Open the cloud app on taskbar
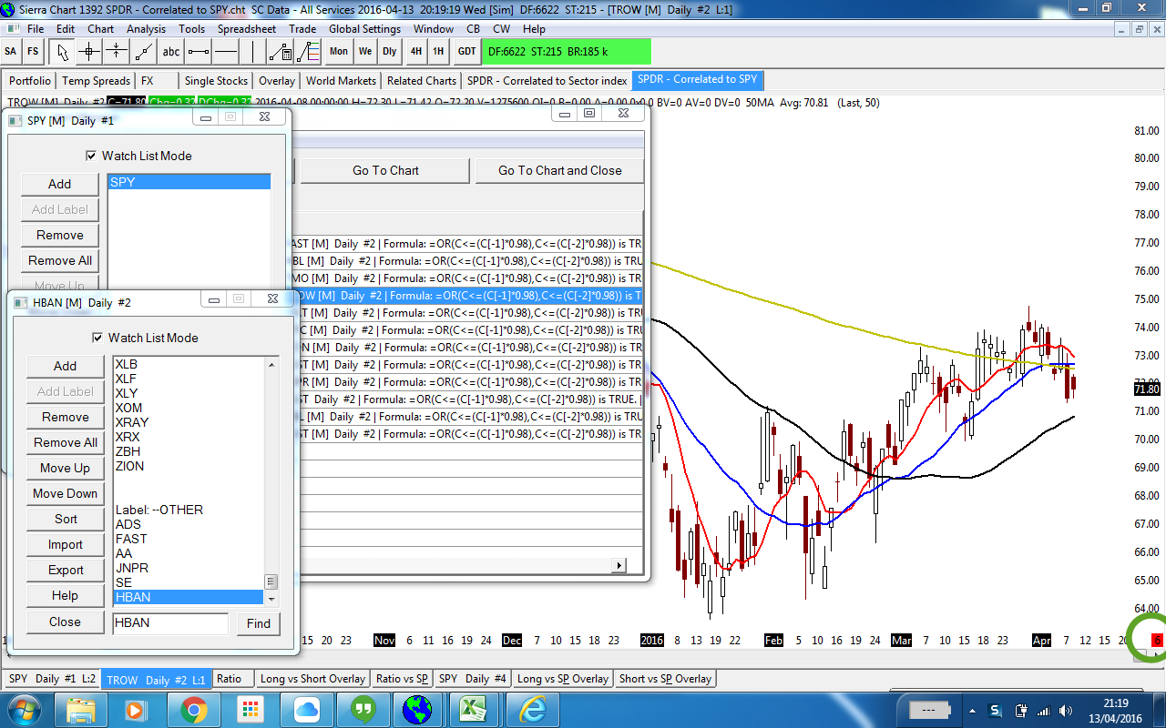Viewport: 1166px width, 728px height. point(305,709)
